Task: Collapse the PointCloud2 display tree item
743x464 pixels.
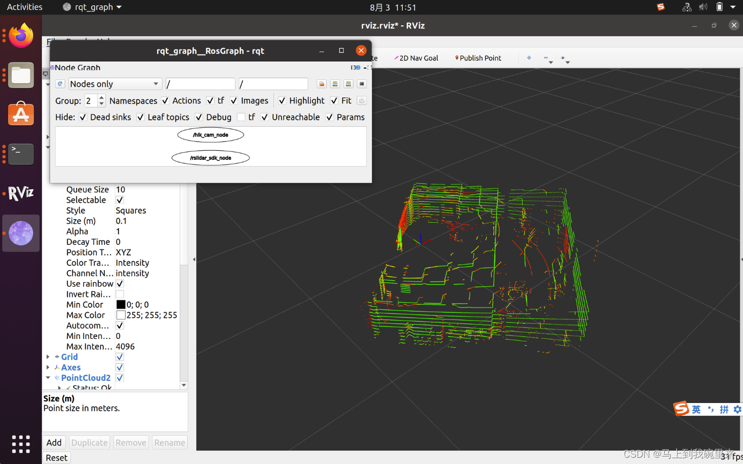Action: pyautogui.click(x=48, y=378)
